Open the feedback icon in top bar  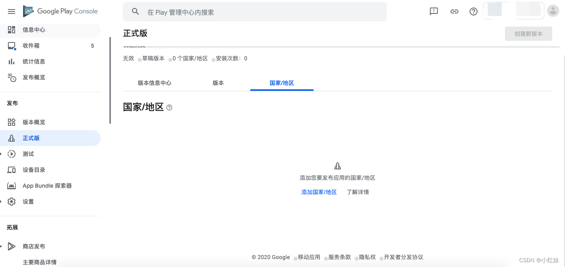click(x=433, y=12)
